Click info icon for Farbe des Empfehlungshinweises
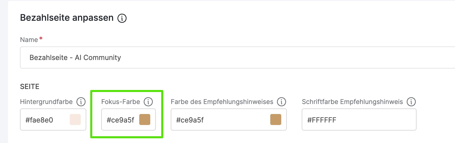The image size is (455, 143). pos(281,102)
